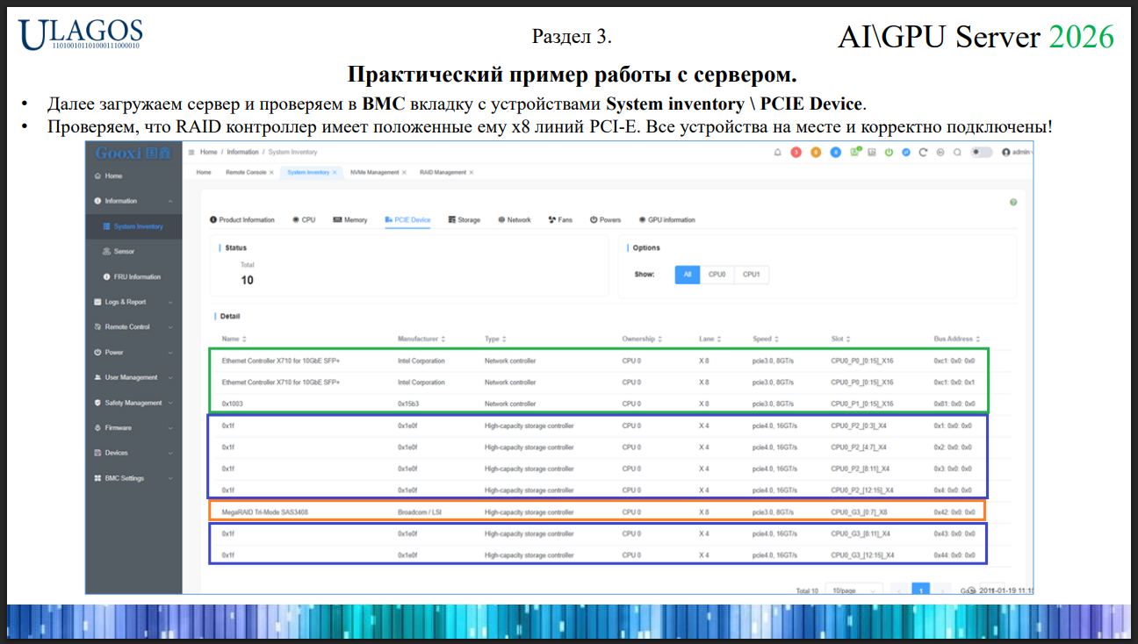Screen dimensions: 1138x644
Task: Collapse the Information sidebar menu
Action: coord(133,201)
